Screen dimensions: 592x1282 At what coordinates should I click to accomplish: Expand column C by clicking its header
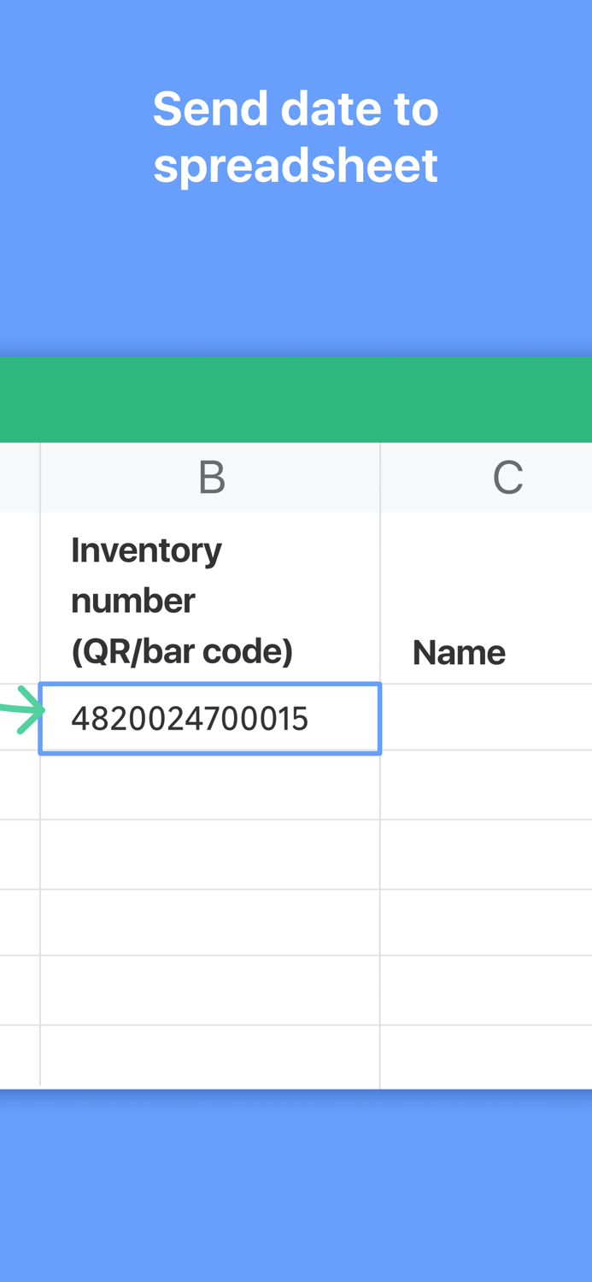508,476
